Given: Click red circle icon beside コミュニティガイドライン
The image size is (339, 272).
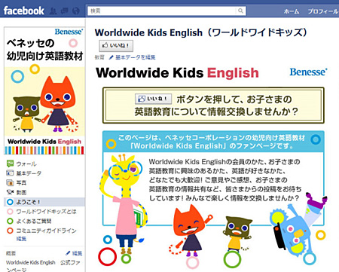Looking at the screenshot, I should tap(10, 231).
